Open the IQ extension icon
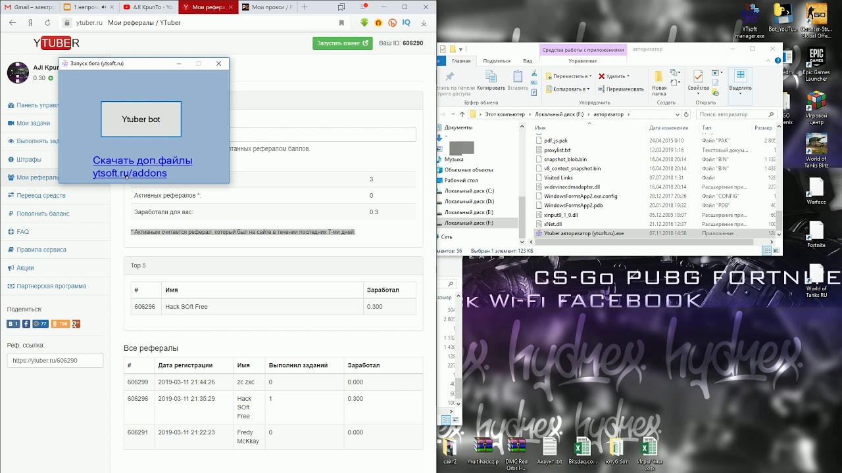 click(407, 22)
